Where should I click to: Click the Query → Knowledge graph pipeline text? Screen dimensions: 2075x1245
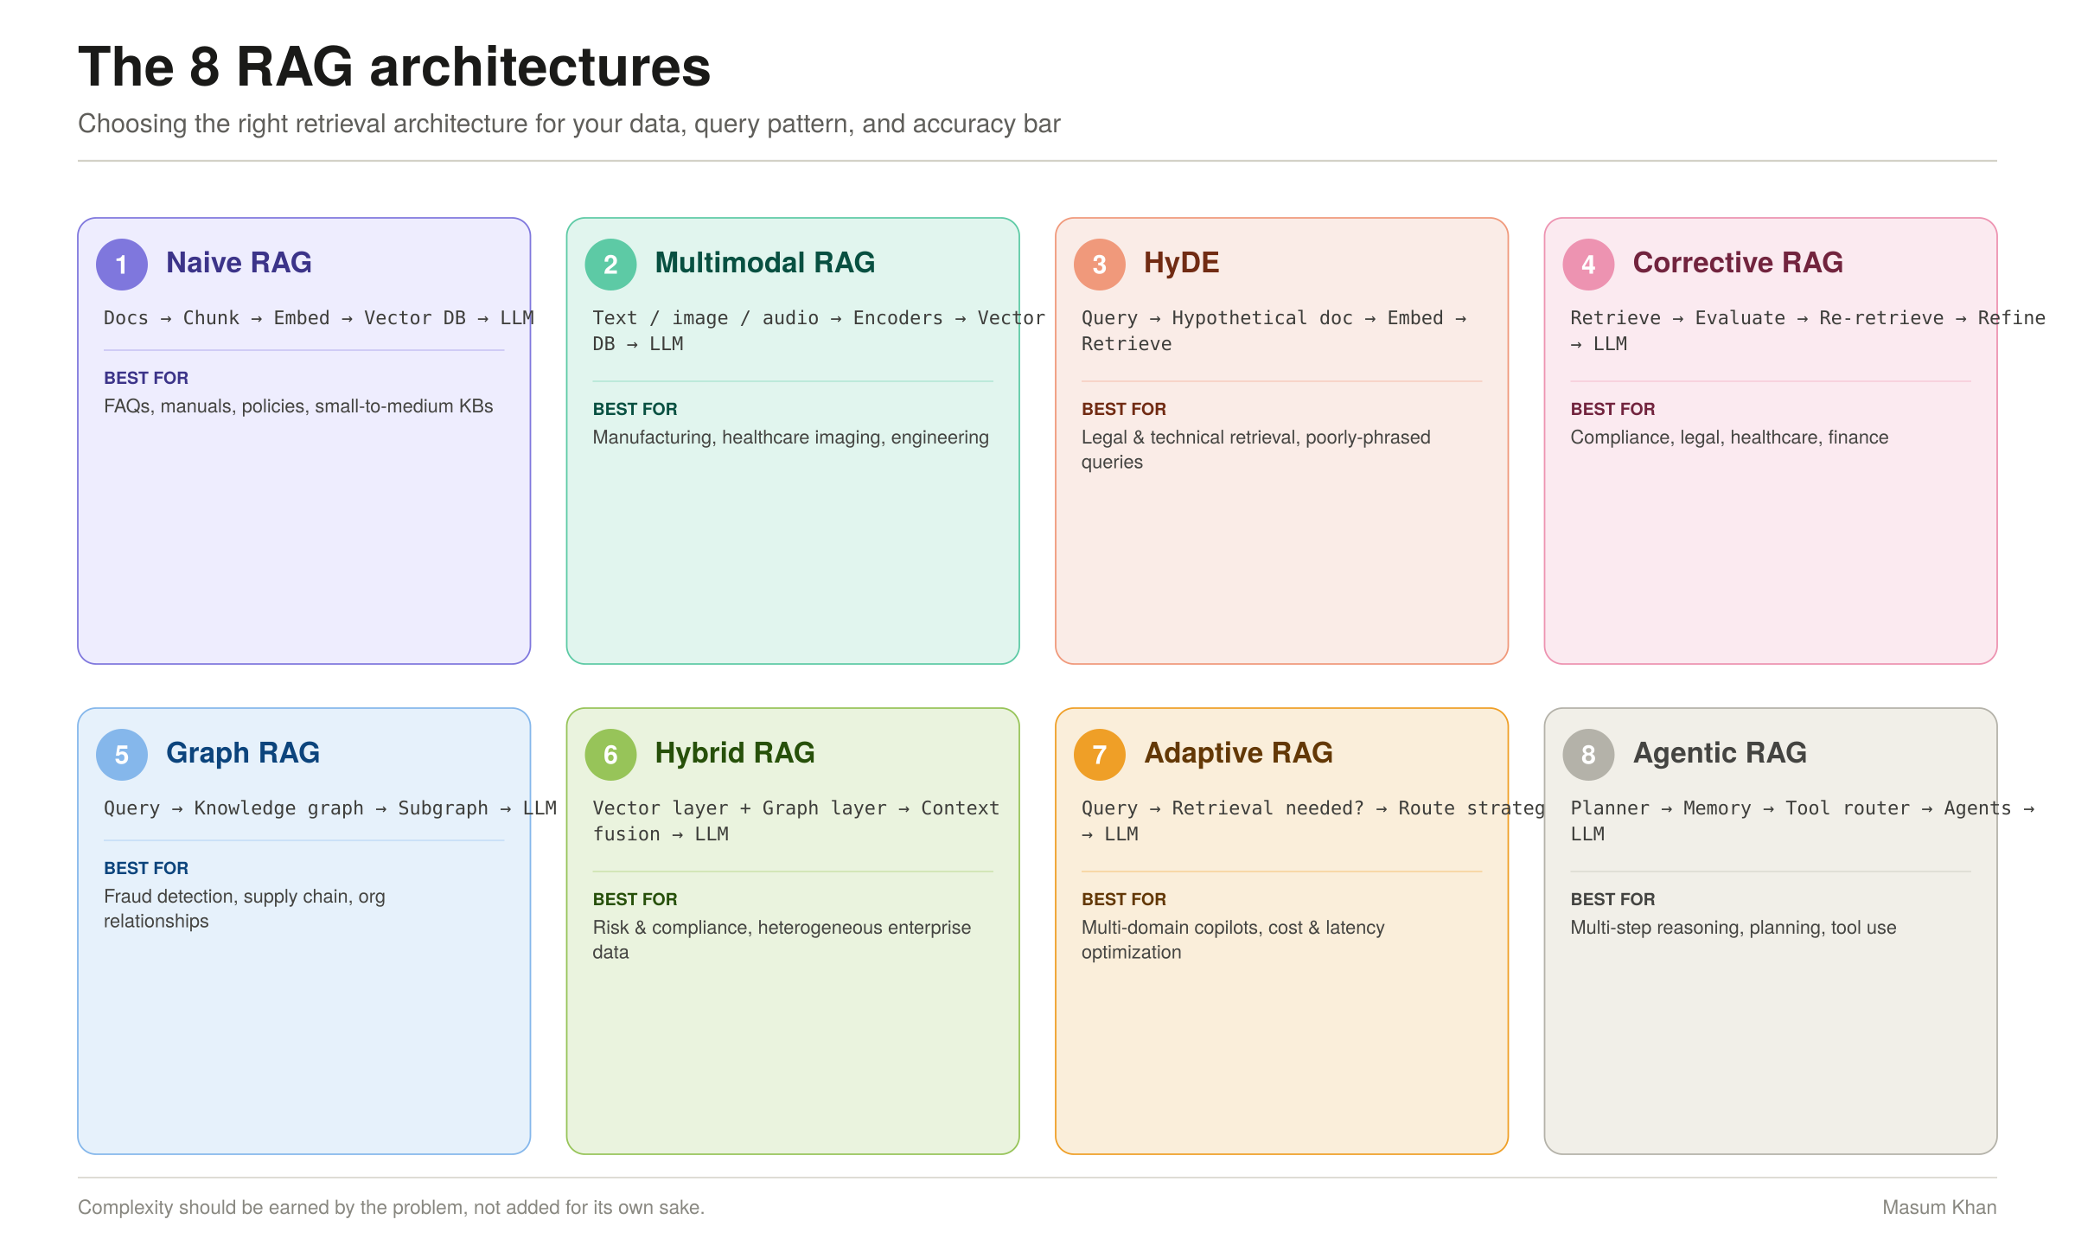329,808
